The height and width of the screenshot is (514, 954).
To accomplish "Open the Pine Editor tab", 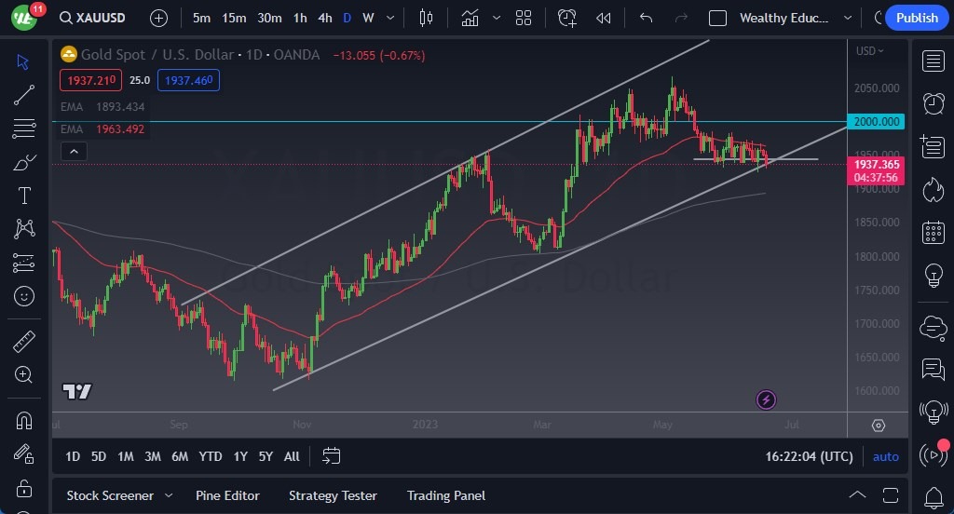I will [227, 495].
